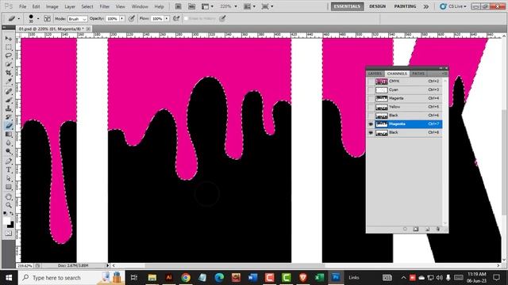Open the File menu
Screen dimensions: 508x285
22,6
